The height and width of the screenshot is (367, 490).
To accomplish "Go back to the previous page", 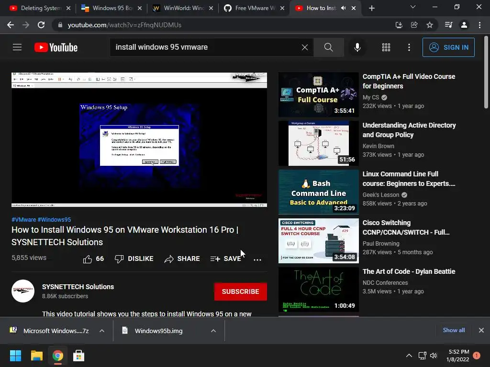I will pos(11,25).
